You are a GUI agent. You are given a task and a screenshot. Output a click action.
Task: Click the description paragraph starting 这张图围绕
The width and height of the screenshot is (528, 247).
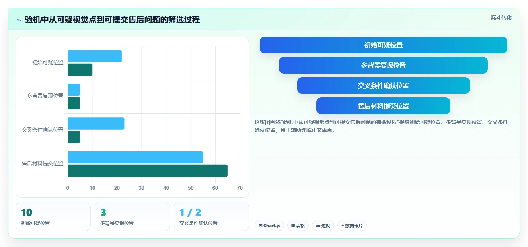tap(381, 126)
